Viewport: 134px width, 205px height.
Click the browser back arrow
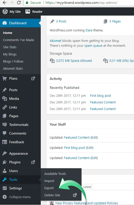point(5,3)
